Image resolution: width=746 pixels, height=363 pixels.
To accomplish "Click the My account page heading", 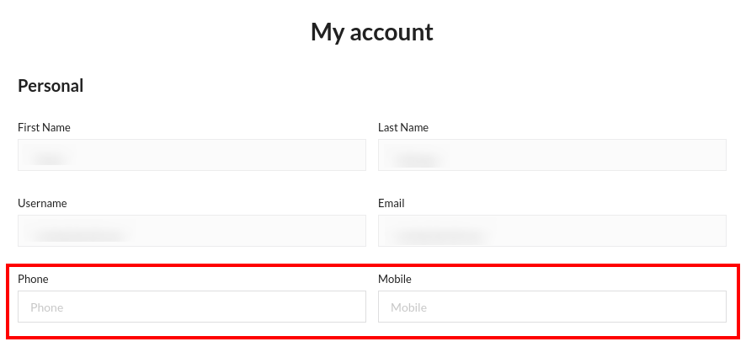I will (x=372, y=32).
